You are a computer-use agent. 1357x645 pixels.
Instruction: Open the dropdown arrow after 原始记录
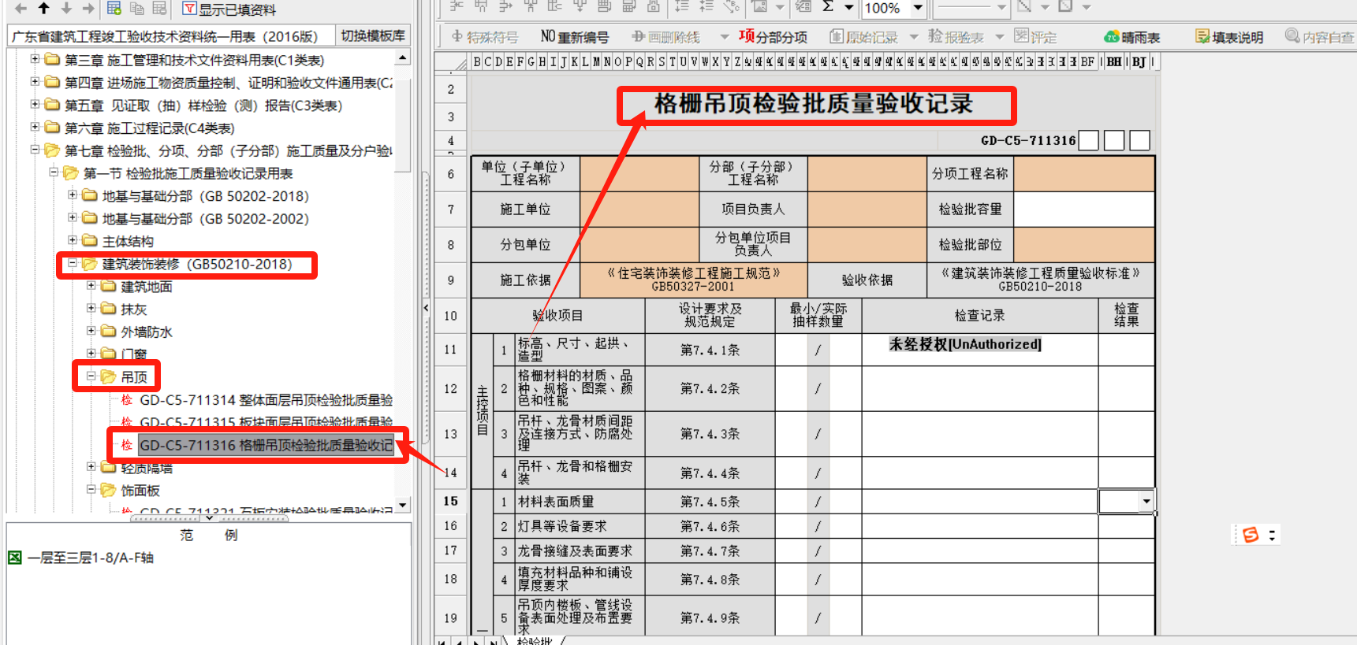914,37
